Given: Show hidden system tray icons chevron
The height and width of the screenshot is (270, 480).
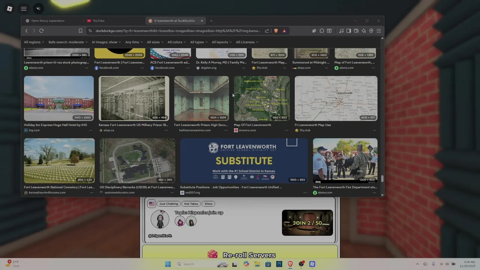Looking at the screenshot, I should pyautogui.click(x=417, y=264).
